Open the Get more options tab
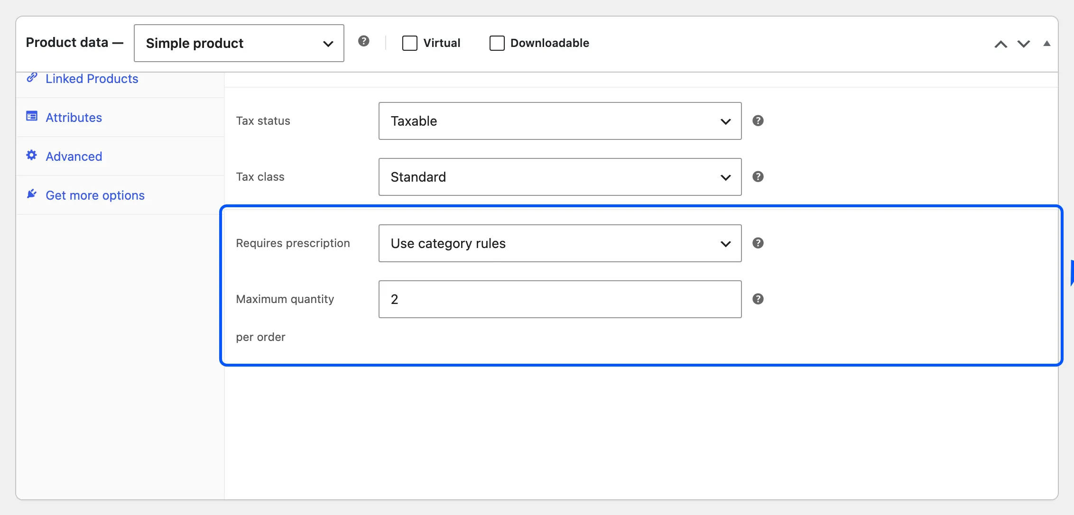The image size is (1074, 515). point(120,195)
